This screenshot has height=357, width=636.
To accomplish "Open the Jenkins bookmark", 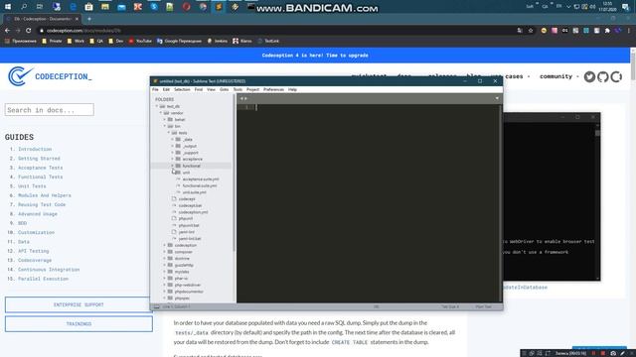I will [x=217, y=41].
